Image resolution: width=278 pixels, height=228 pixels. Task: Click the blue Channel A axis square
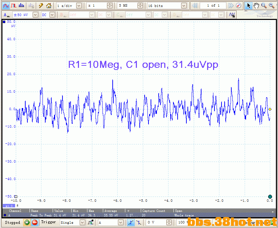(x=4, y=22)
